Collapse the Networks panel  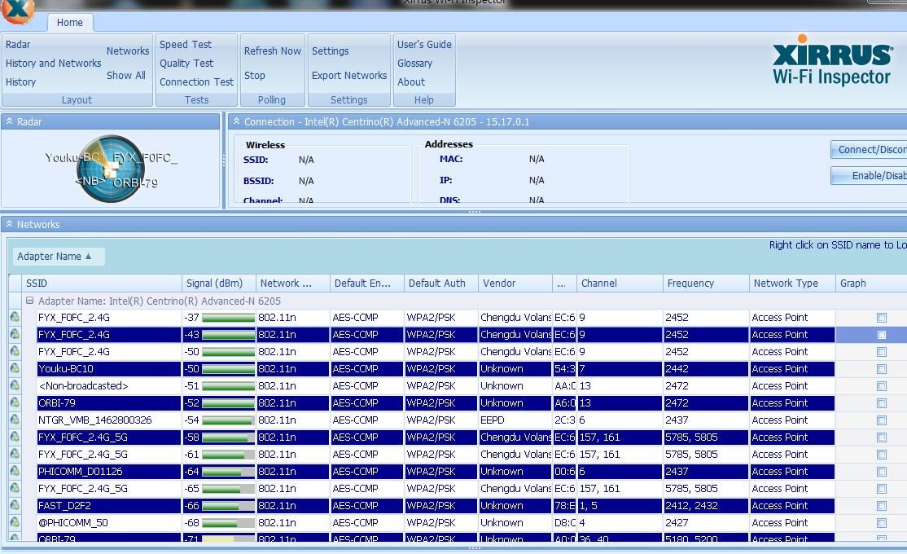[9, 224]
